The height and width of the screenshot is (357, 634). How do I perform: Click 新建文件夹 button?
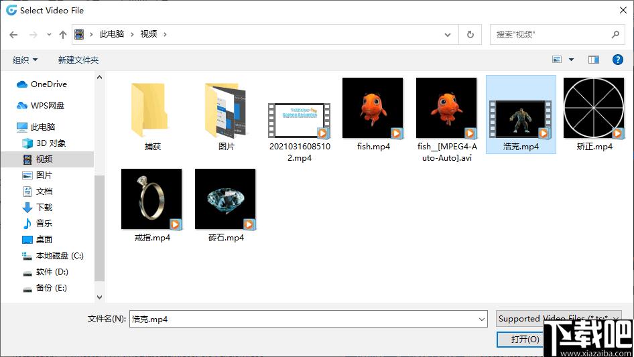[x=78, y=60]
